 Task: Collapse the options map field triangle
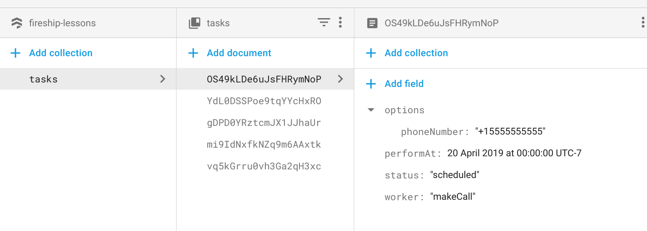[371, 110]
